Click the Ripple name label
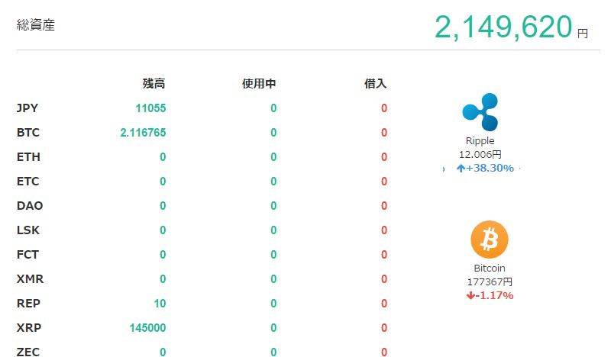Image resolution: width=611 pixels, height=357 pixels. click(x=480, y=141)
